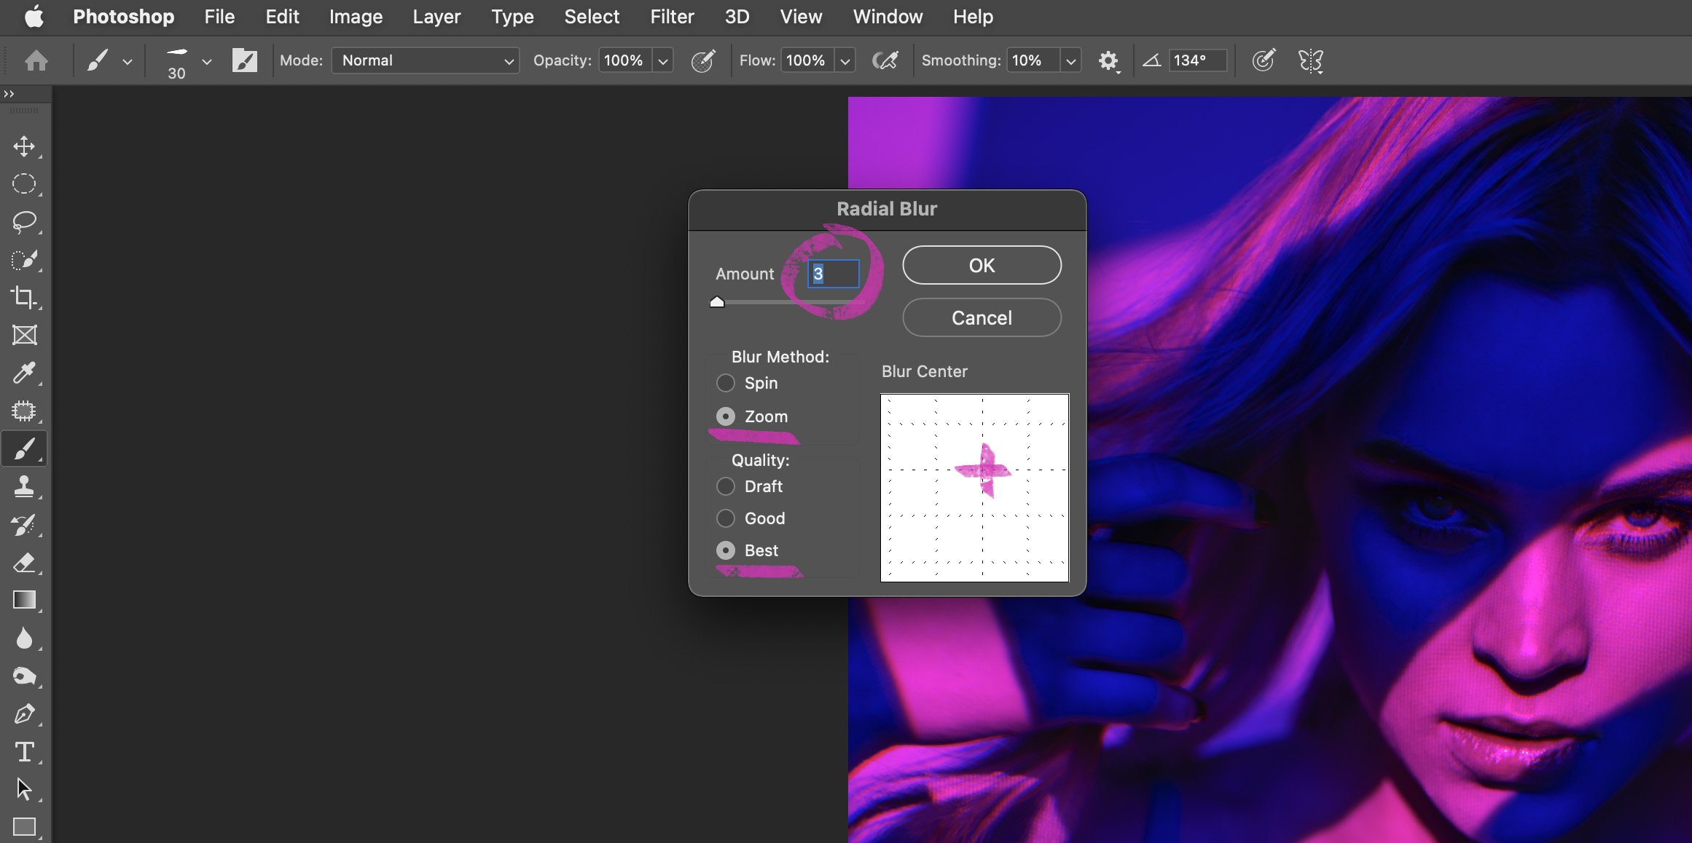Viewport: 1692px width, 843px height.
Task: Open the Layer menu
Action: [x=436, y=17]
